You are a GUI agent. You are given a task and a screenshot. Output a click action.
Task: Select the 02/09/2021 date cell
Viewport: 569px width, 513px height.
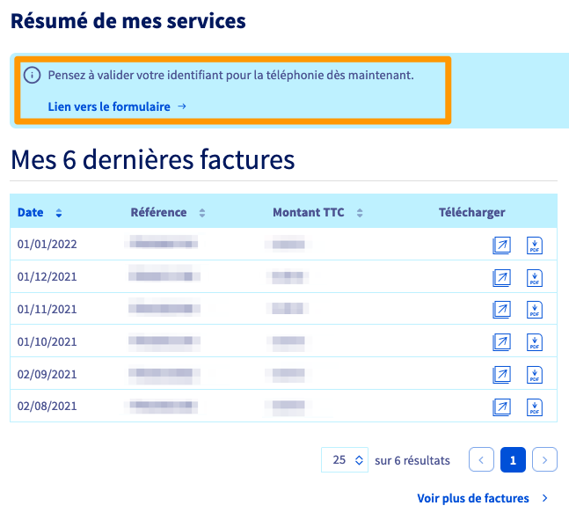point(47,374)
